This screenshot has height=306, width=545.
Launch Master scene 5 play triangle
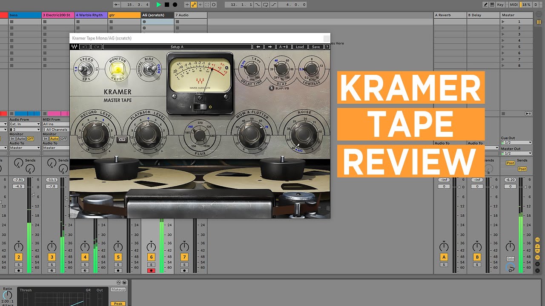pyautogui.click(x=503, y=47)
